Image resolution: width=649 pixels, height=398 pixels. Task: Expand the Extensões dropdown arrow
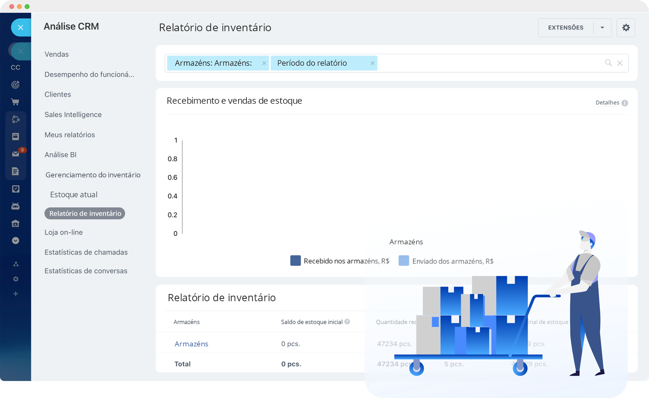(602, 28)
